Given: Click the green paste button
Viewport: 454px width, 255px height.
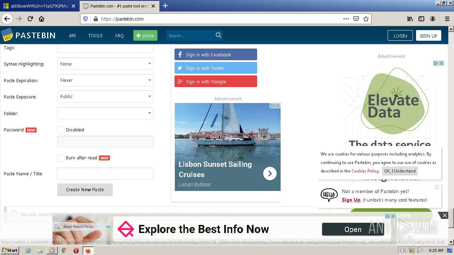Looking at the screenshot, I should tap(145, 35).
